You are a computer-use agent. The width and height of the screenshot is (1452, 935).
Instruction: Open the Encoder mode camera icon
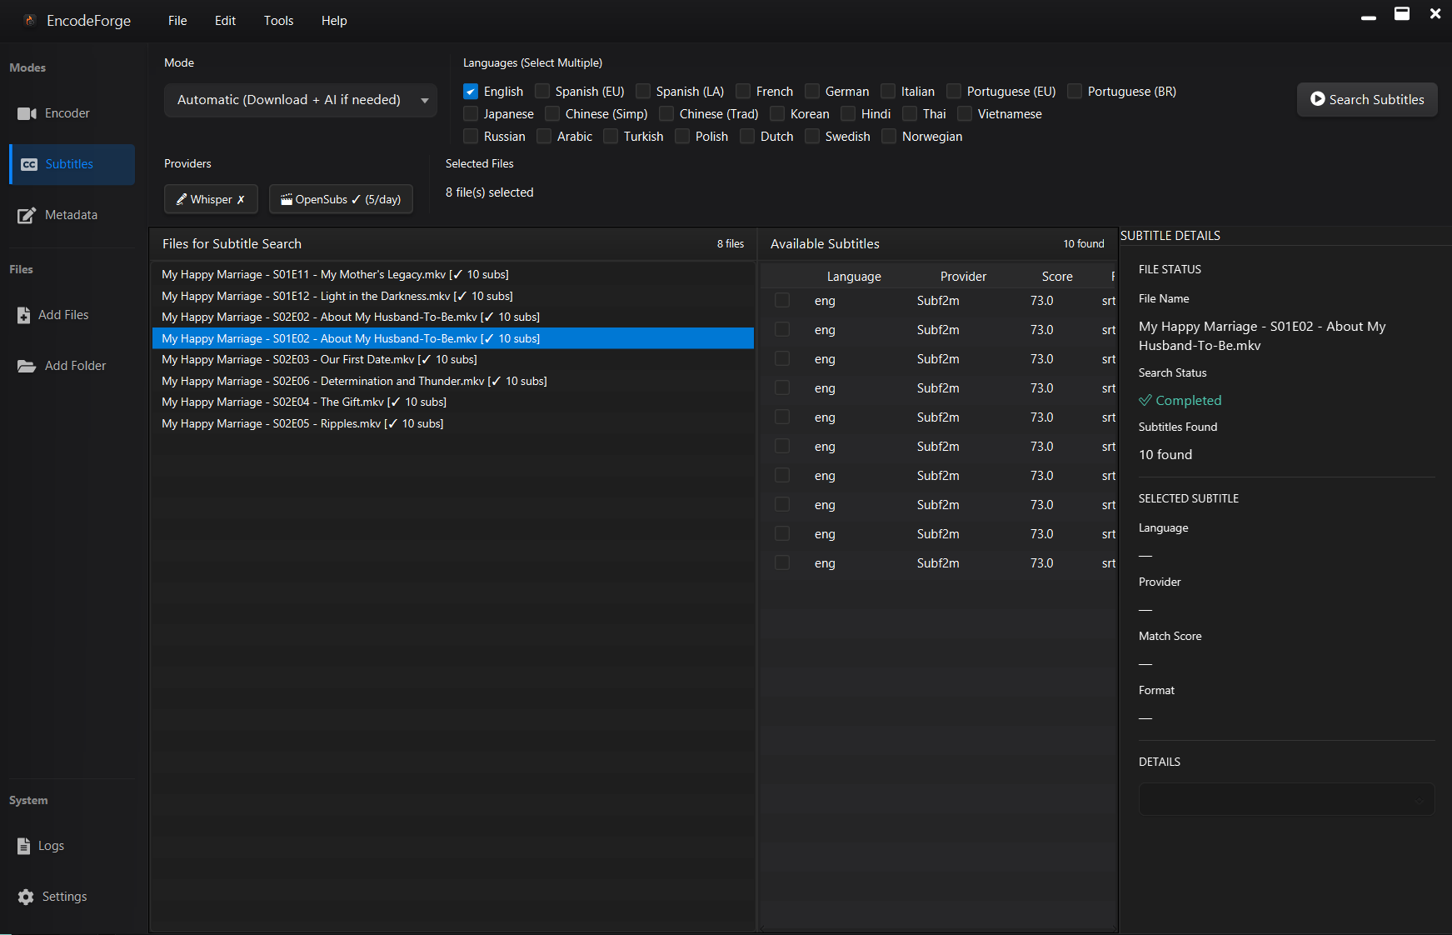pos(27,113)
